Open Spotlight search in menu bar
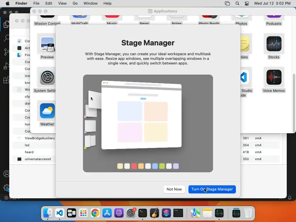 point(237,3)
